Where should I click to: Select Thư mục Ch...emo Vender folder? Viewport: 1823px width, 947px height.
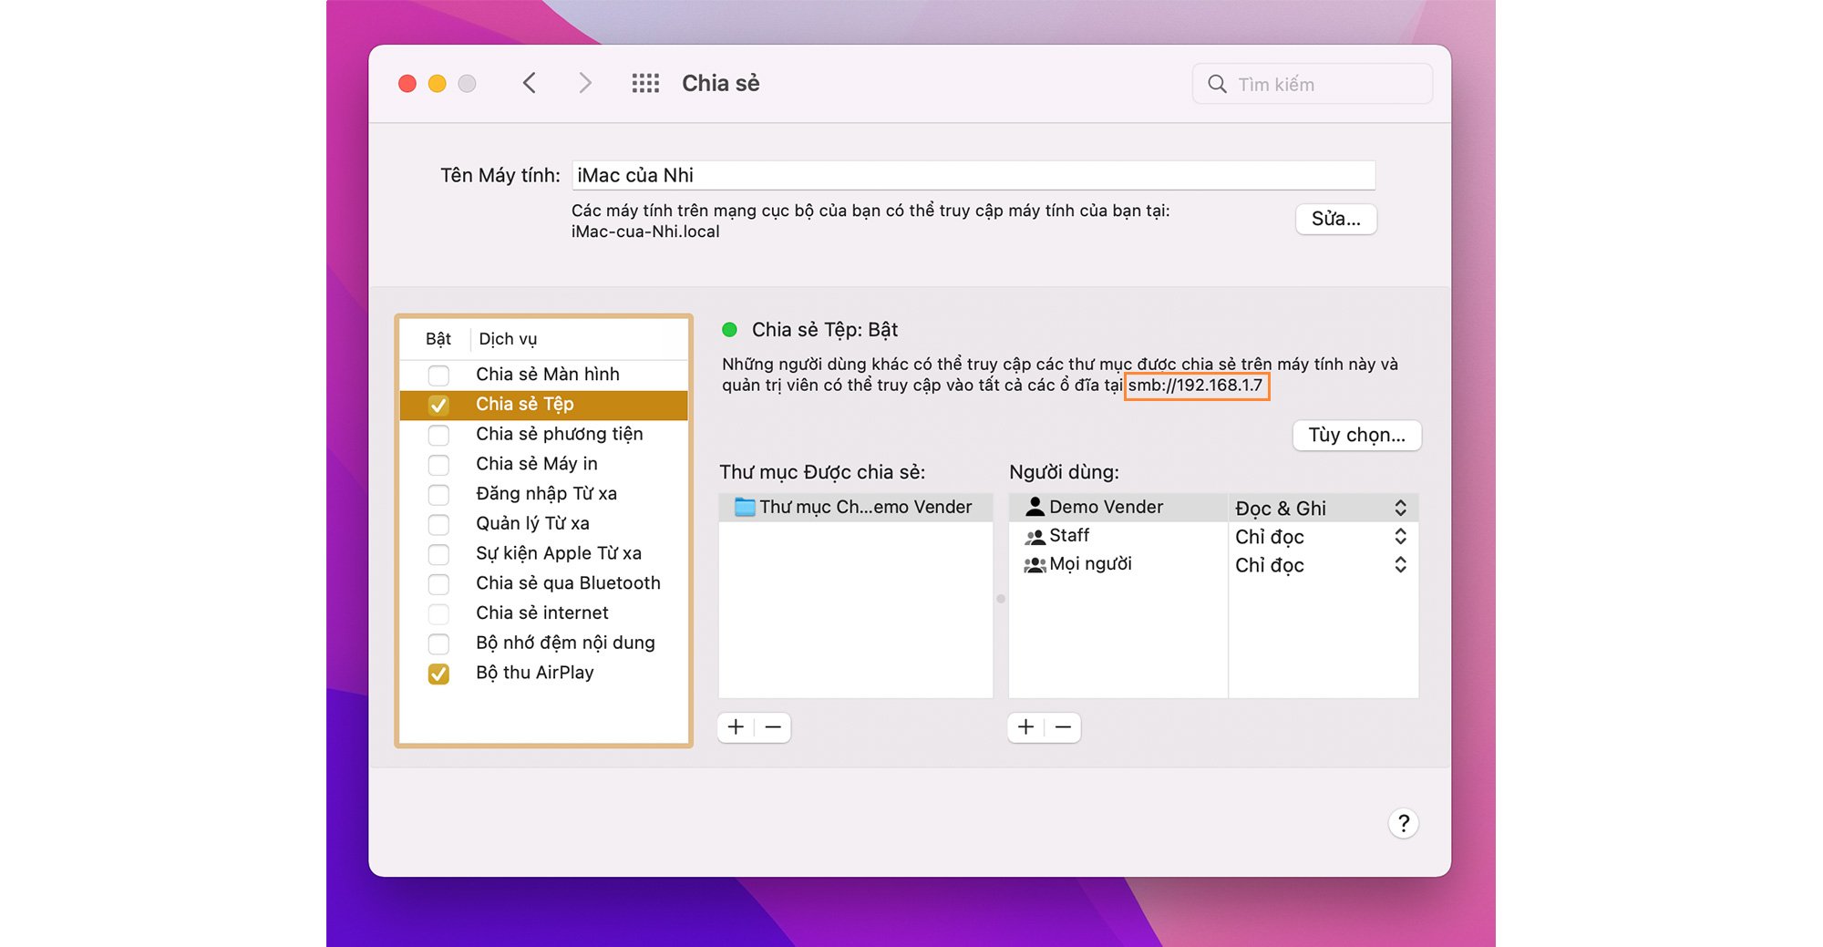tap(856, 507)
